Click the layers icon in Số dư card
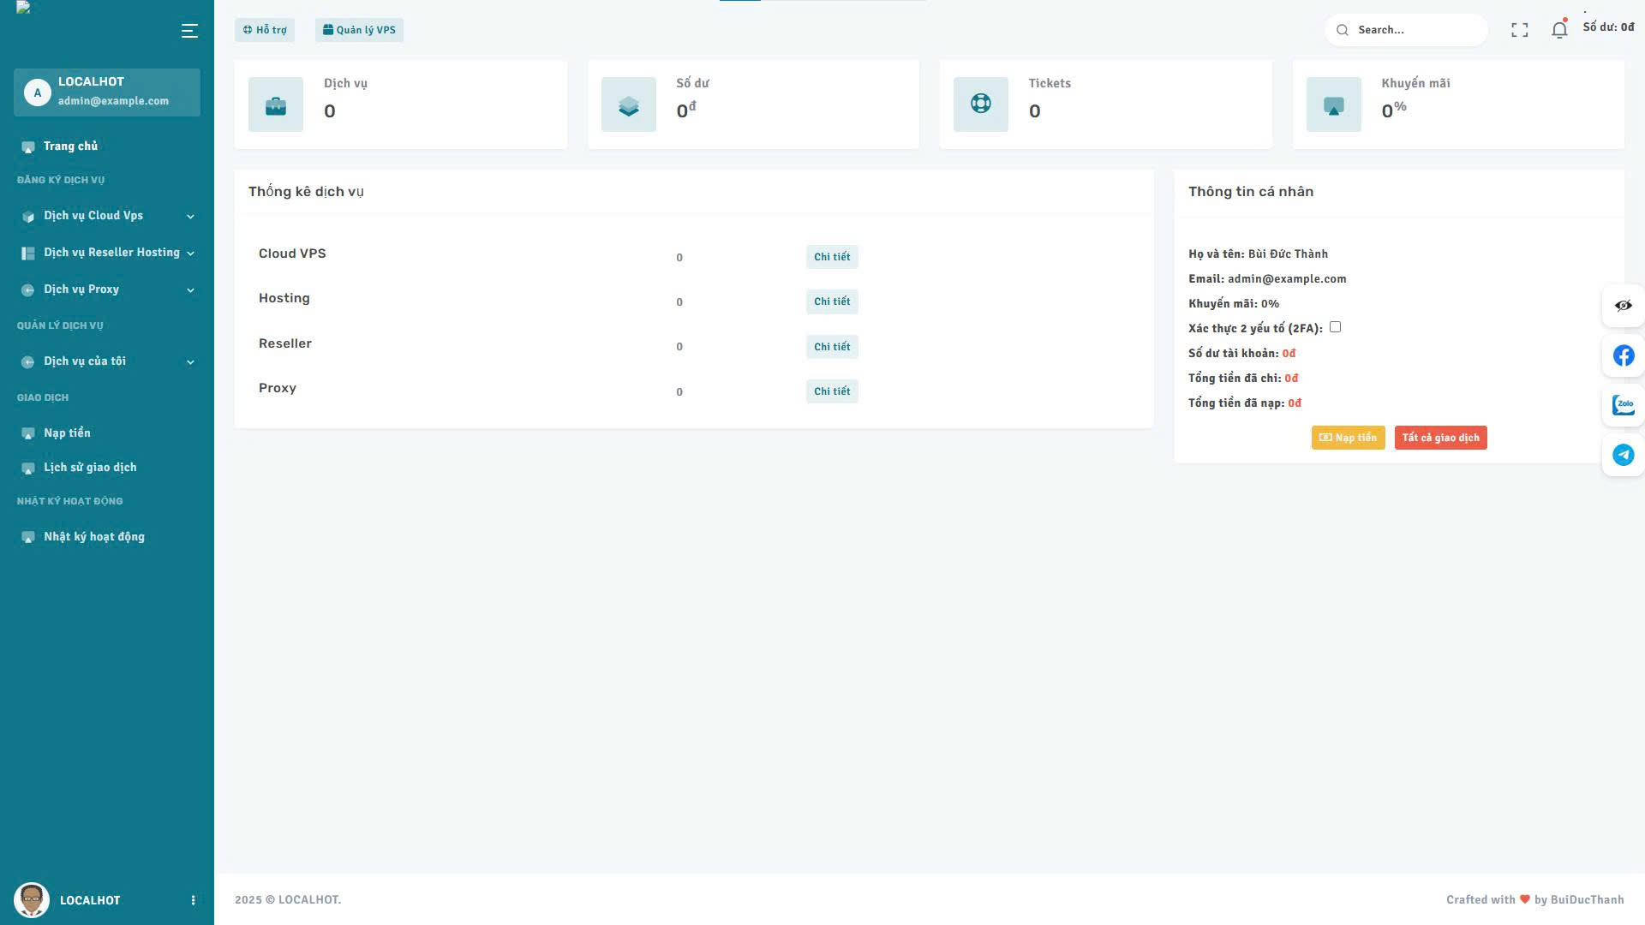 tap(629, 105)
